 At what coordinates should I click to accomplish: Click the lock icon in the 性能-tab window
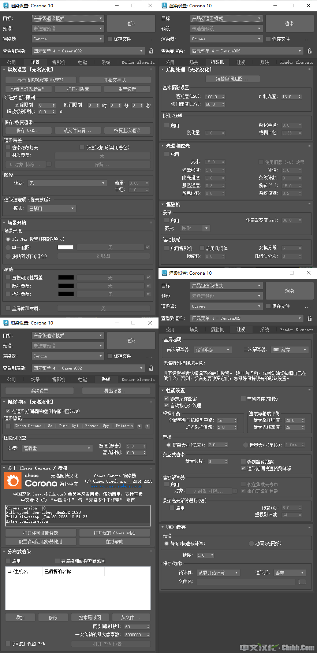point(310,318)
